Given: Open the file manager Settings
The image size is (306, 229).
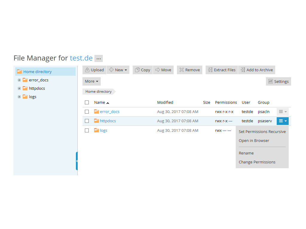Looking at the screenshot, I should pos(278,81).
